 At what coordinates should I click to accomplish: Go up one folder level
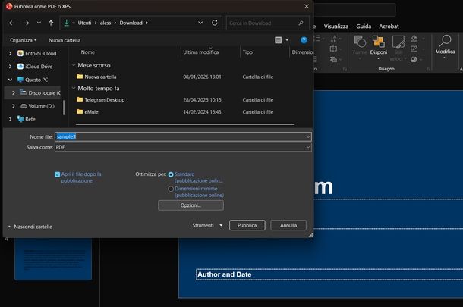click(51, 23)
